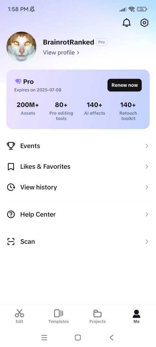Tap the Scan frame icon
This screenshot has width=156, height=347.
(x=11, y=242)
